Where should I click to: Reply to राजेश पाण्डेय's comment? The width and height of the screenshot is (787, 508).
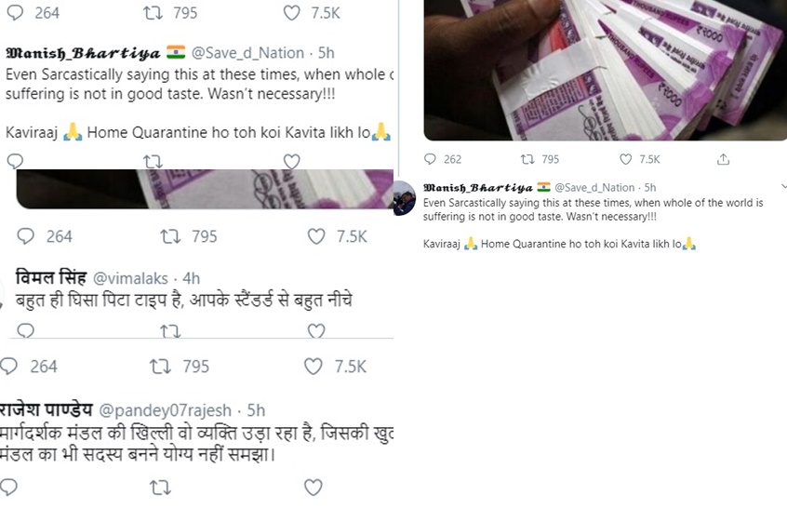[x=9, y=487]
